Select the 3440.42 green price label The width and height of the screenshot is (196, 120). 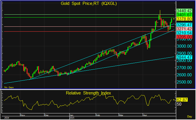[184, 10]
